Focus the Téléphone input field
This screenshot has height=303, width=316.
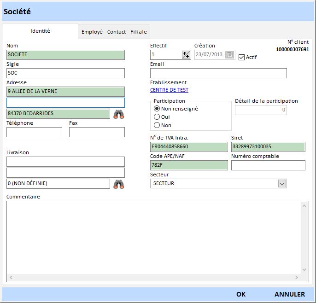coord(35,132)
